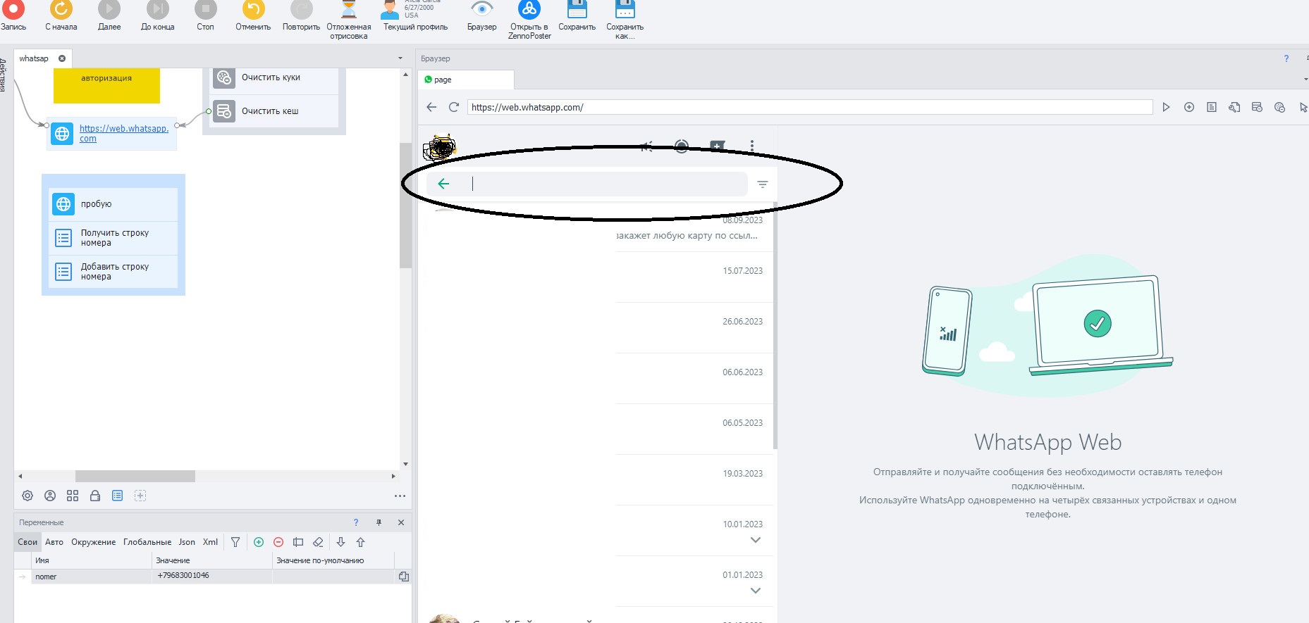
Task: Switch to the Свои variables tab
Action: tap(27, 542)
